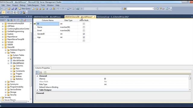This screenshot has height=108, width=193.
Task: Click the Paste clipboard icon
Action: [54, 9]
